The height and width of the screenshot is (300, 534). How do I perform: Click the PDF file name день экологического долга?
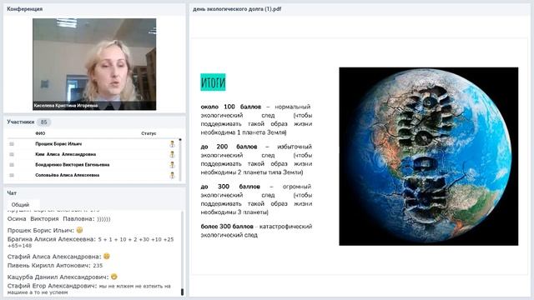(237, 9)
